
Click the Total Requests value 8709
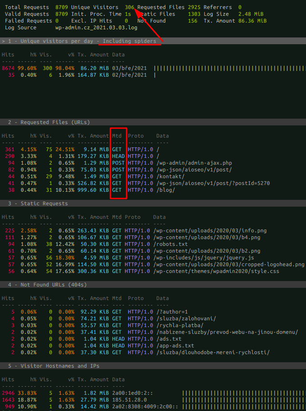pos(61,7)
